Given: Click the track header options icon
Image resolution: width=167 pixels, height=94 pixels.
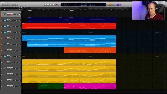Looking at the screenshot, I should (20, 10).
